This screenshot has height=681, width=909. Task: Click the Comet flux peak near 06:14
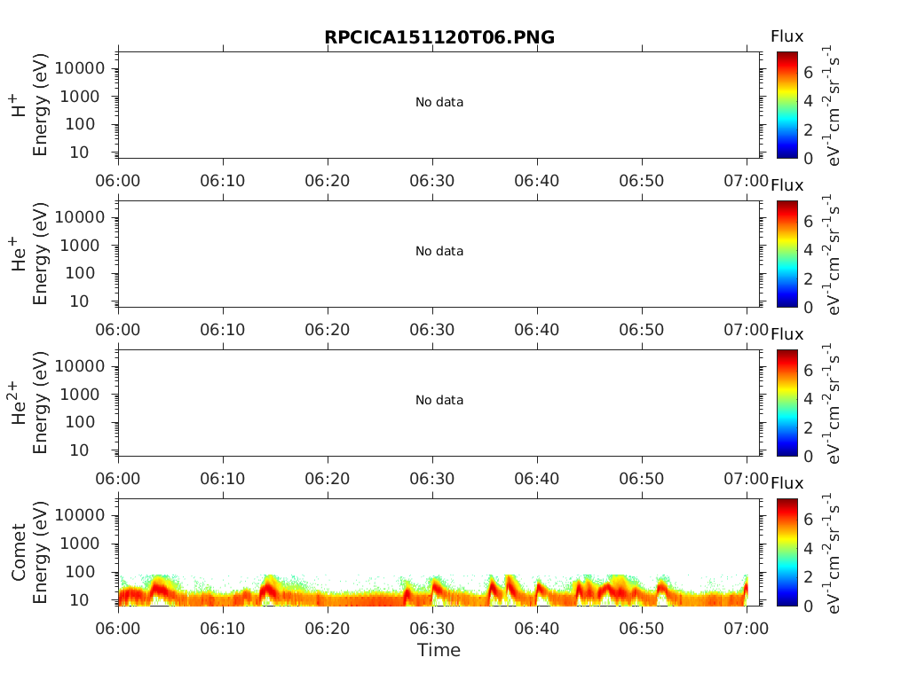(268, 591)
